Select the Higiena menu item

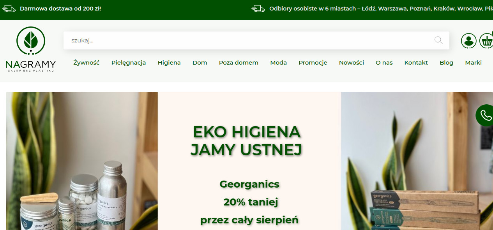(169, 63)
